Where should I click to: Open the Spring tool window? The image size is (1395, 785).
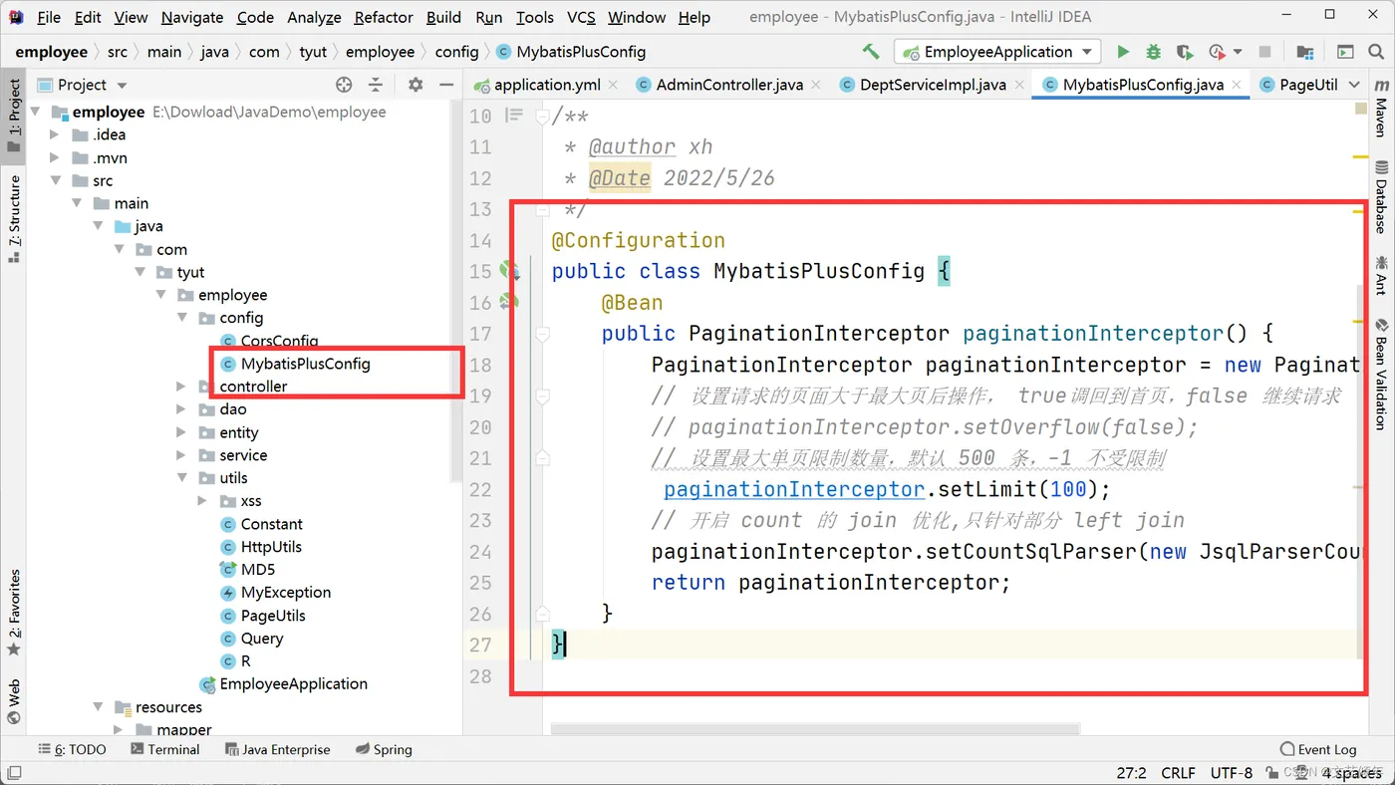coord(384,749)
